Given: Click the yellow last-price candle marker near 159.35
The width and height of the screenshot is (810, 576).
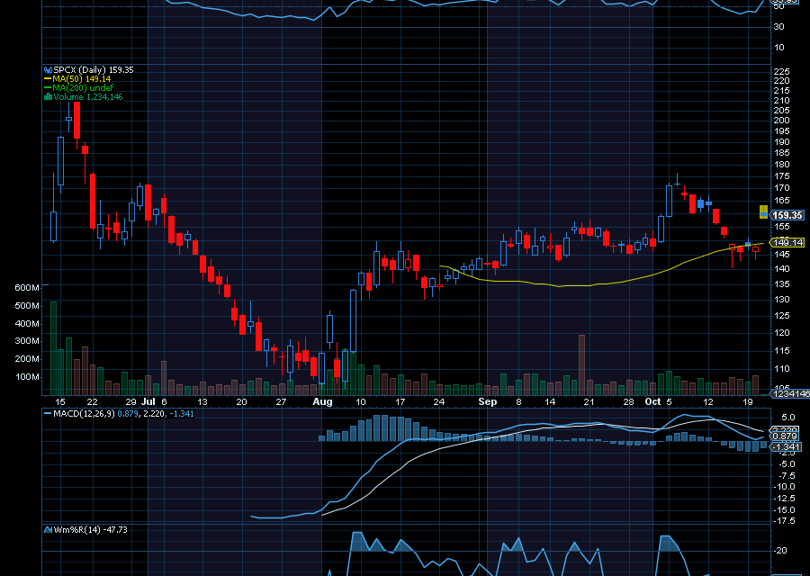Looking at the screenshot, I should click(x=763, y=211).
